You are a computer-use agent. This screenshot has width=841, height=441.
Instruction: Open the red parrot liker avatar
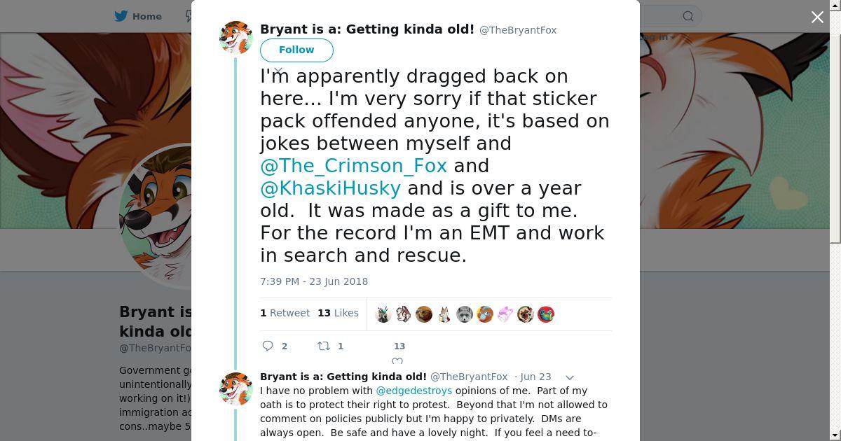(x=546, y=314)
